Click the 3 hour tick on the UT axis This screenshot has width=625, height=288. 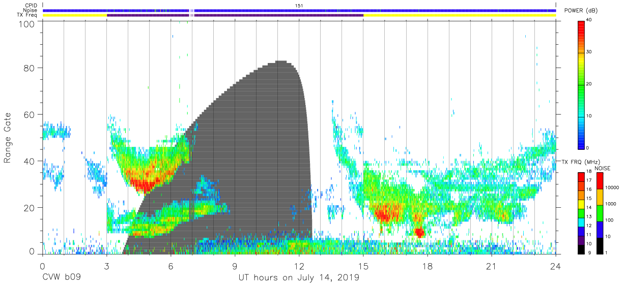106,266
